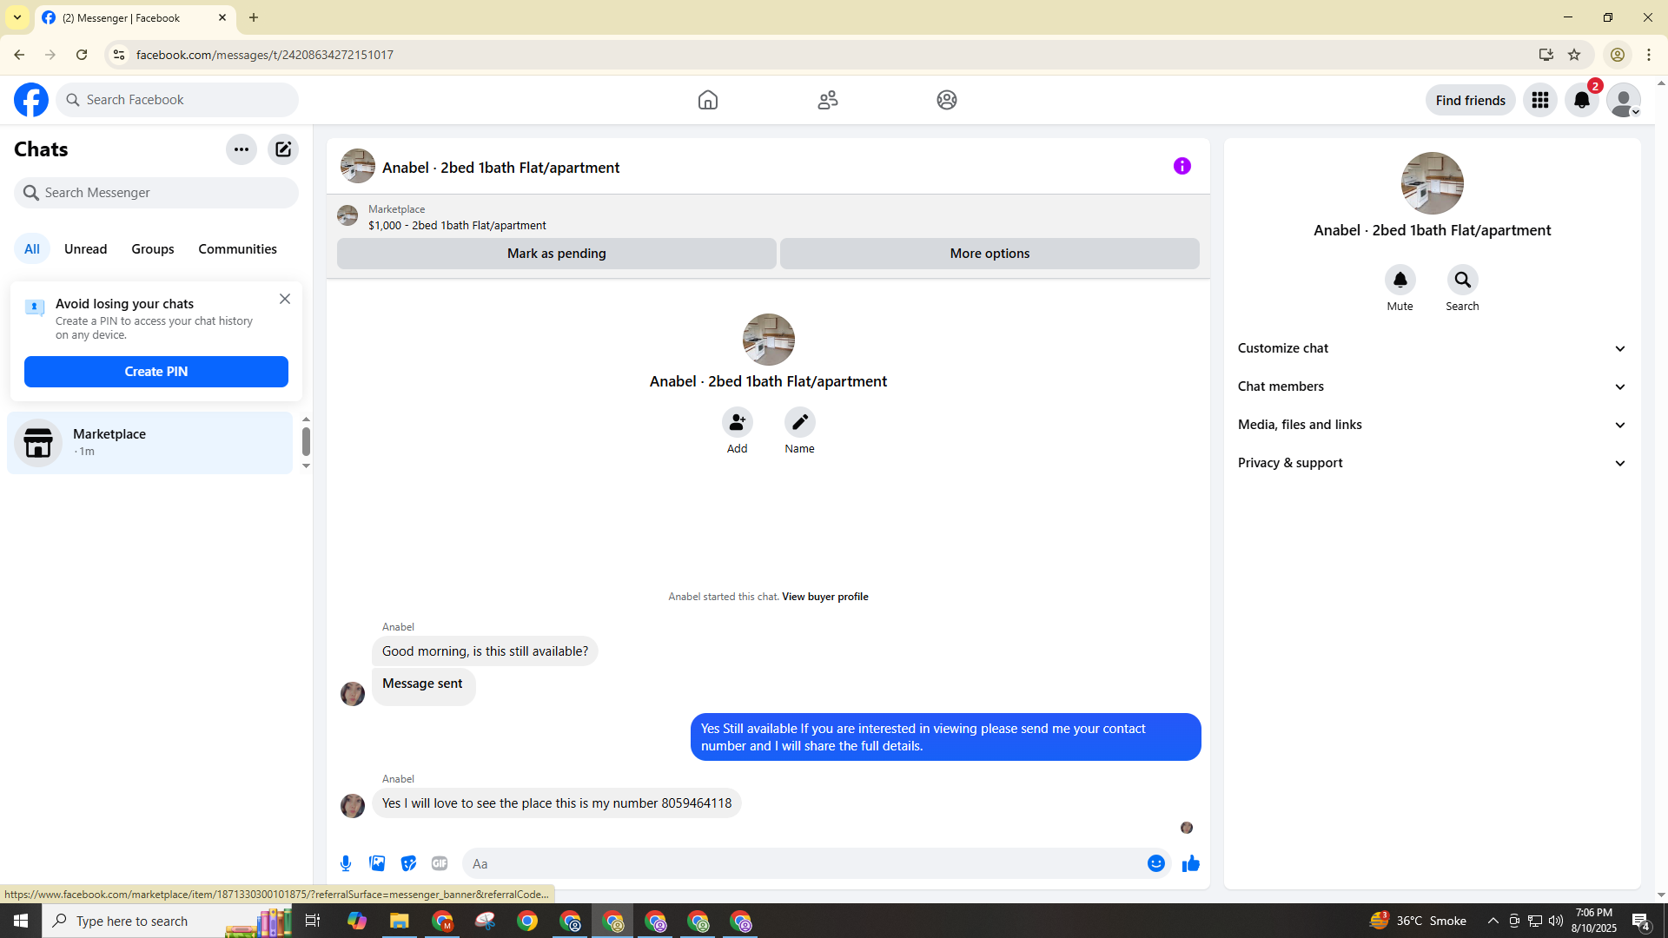
Task: Switch to the Communities tab
Action: pyautogui.click(x=237, y=249)
